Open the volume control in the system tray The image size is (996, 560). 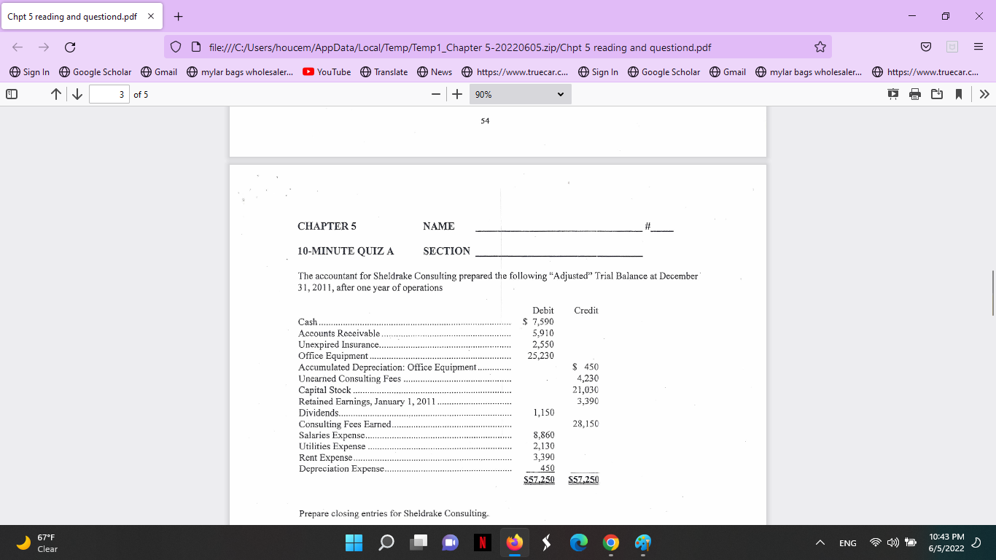click(892, 542)
